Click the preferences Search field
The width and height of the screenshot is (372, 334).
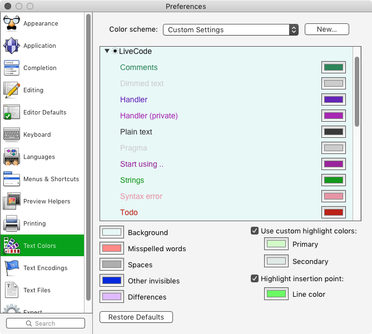[x=46, y=323]
